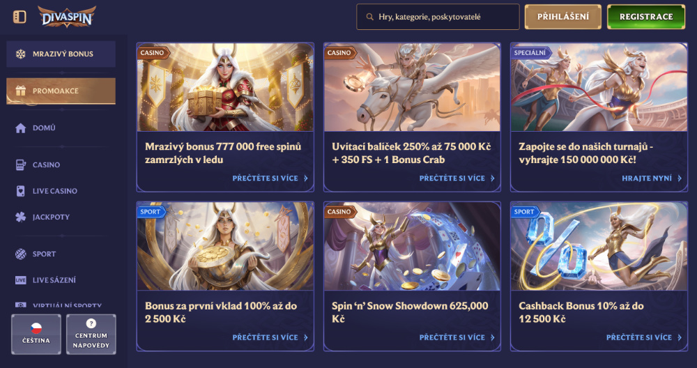
Task: Click the snowflake icon for Mrazivý bonus
Action: pyautogui.click(x=20, y=54)
